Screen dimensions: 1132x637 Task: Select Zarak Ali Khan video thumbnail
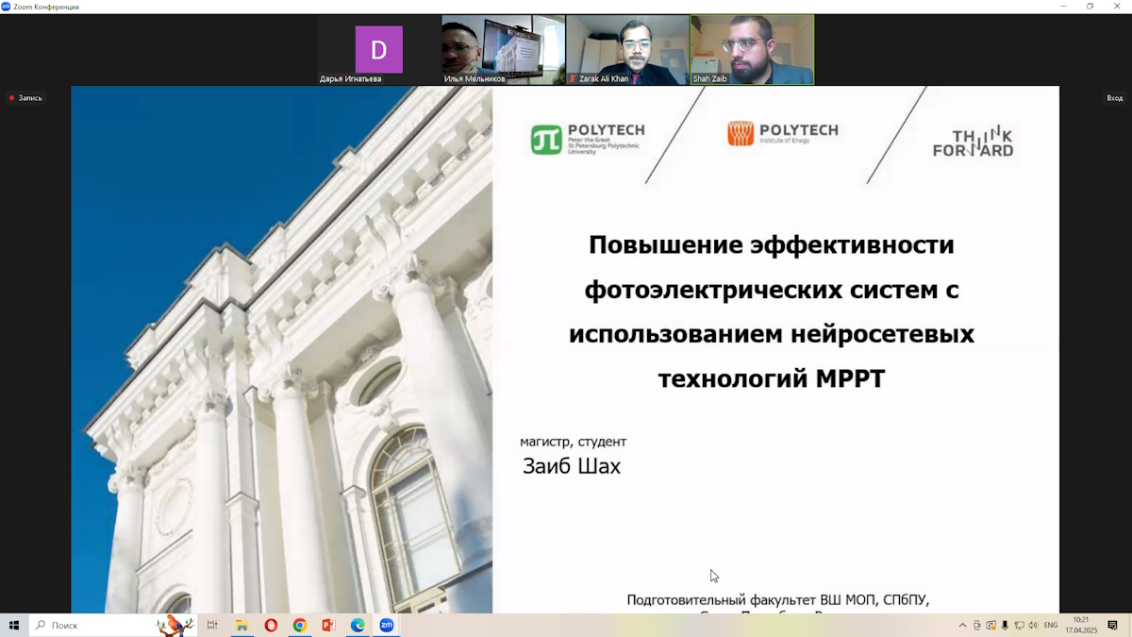point(627,50)
